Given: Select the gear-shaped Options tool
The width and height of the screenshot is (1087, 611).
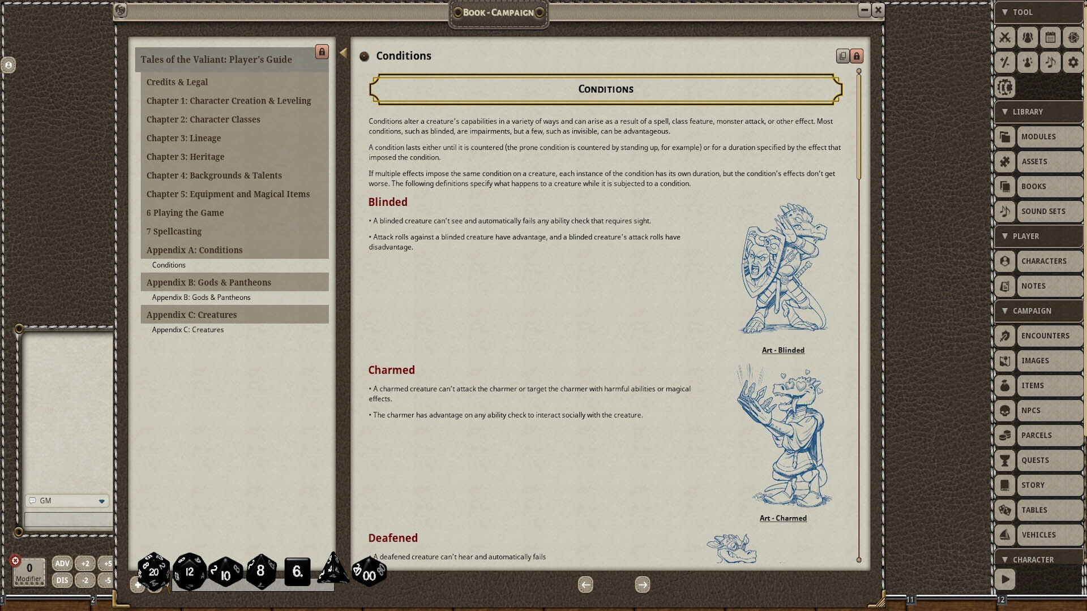Looking at the screenshot, I should [1072, 62].
